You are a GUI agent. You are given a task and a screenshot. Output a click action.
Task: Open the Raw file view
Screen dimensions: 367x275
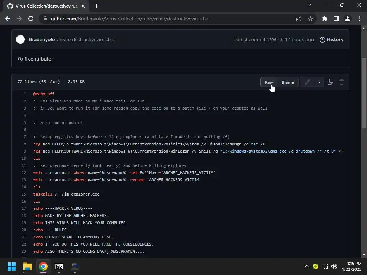click(x=269, y=82)
